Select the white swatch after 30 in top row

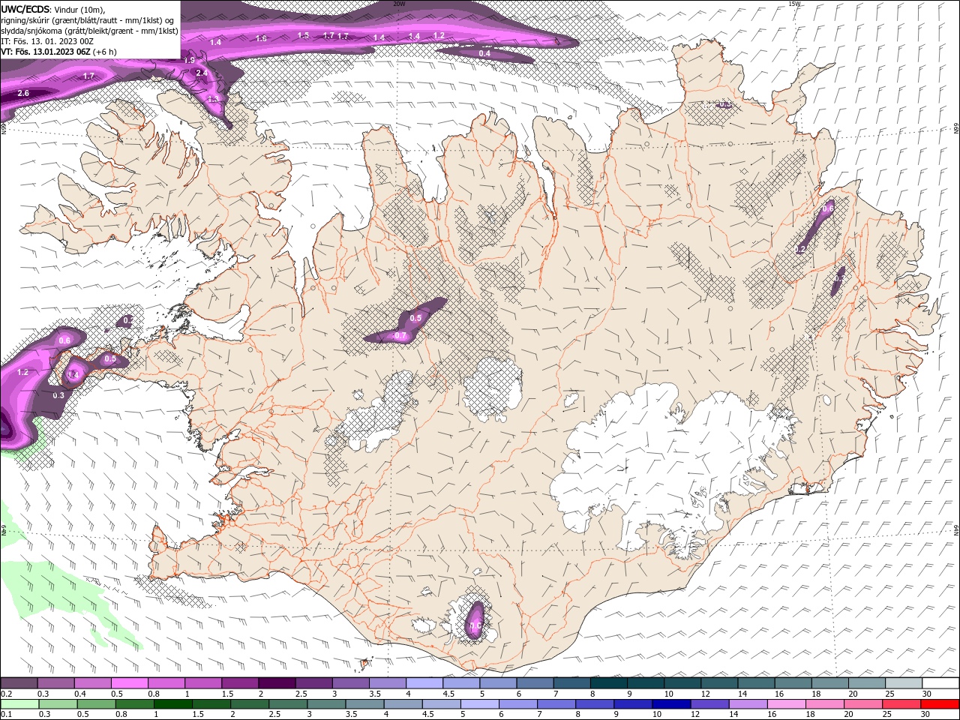click(940, 682)
